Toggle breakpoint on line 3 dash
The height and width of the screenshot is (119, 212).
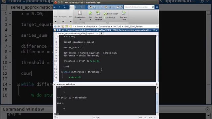point(58,42)
